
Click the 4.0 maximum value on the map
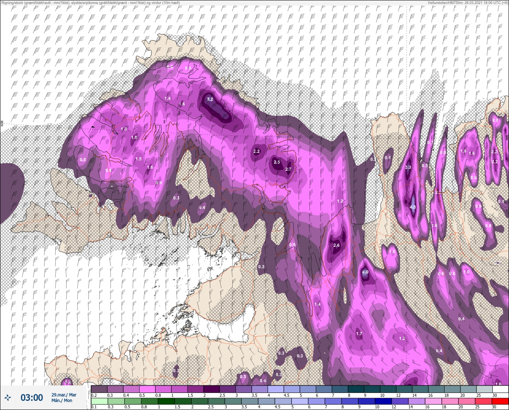click(365, 272)
